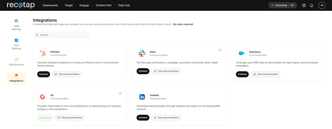Open the Engage menu
This screenshot has width=332, height=129.
click(84, 5)
